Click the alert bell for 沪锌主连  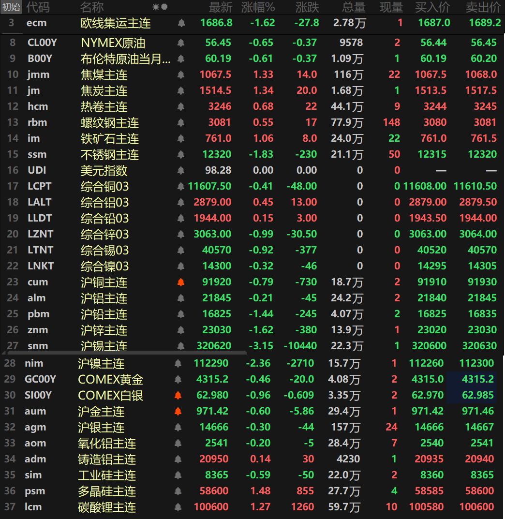click(x=181, y=330)
